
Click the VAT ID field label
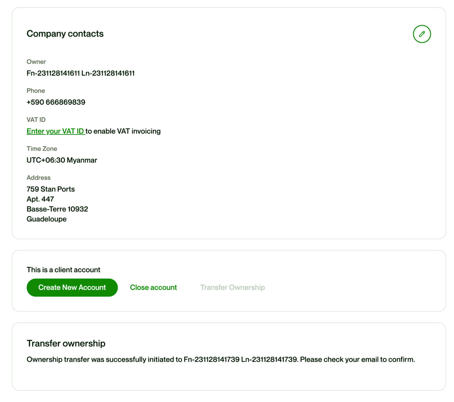click(36, 120)
